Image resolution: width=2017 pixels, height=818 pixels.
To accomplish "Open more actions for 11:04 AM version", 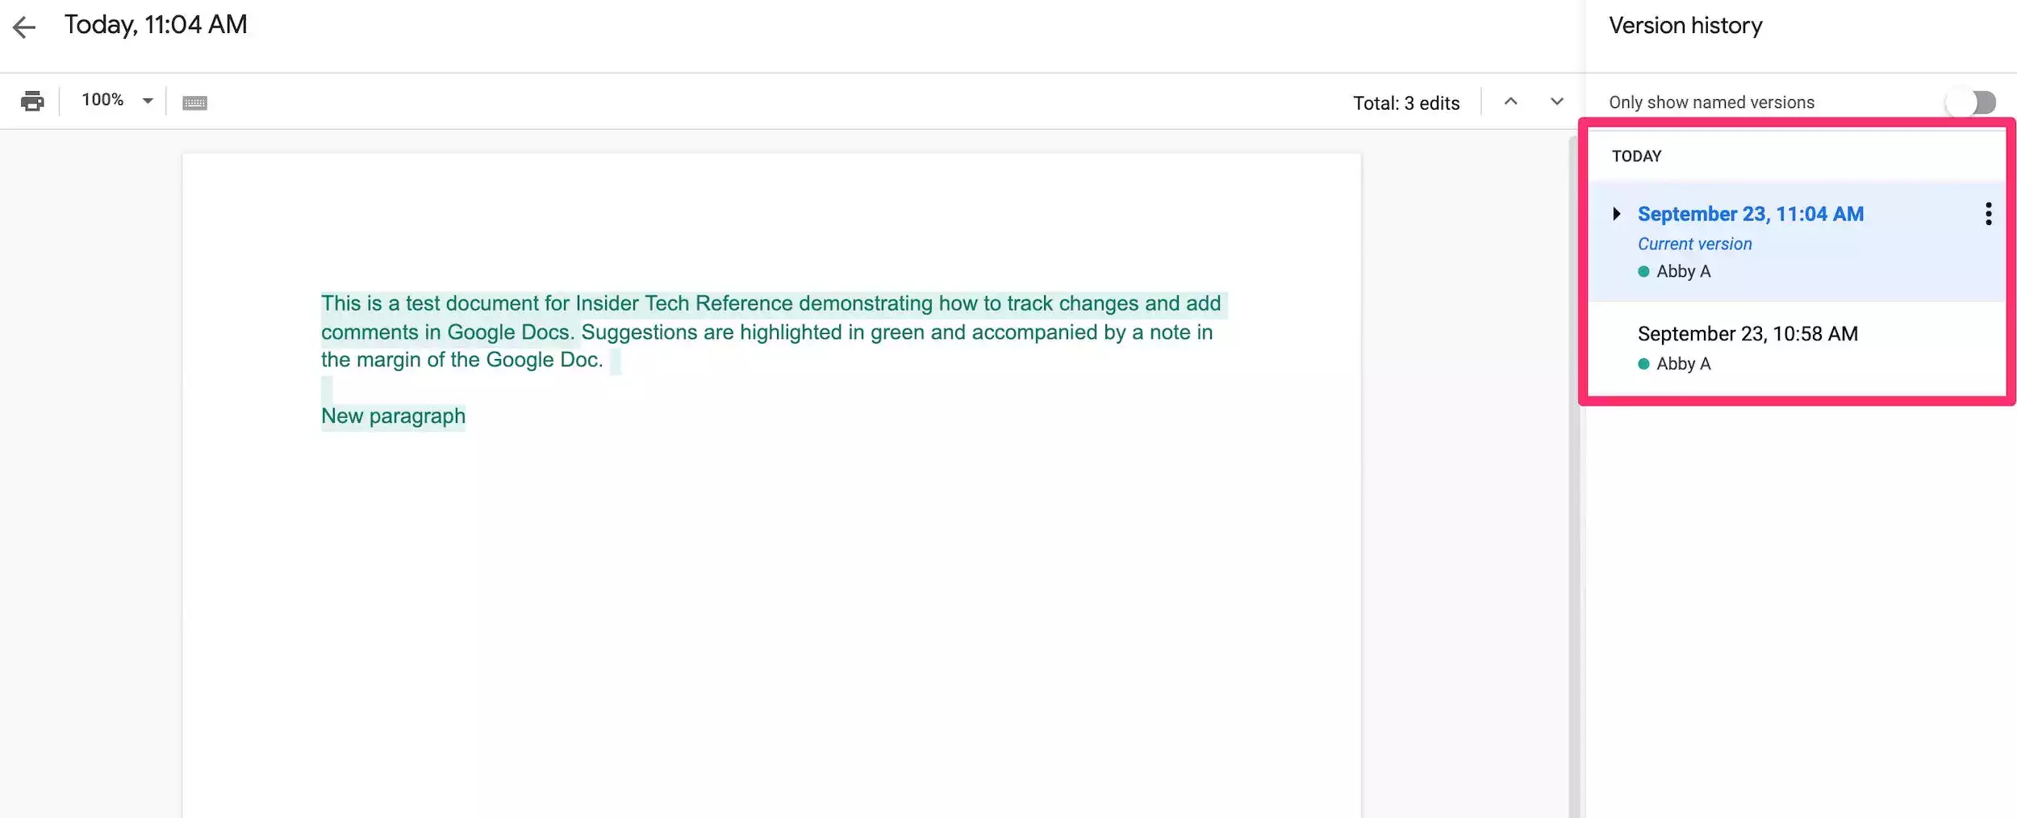I will (x=1988, y=214).
